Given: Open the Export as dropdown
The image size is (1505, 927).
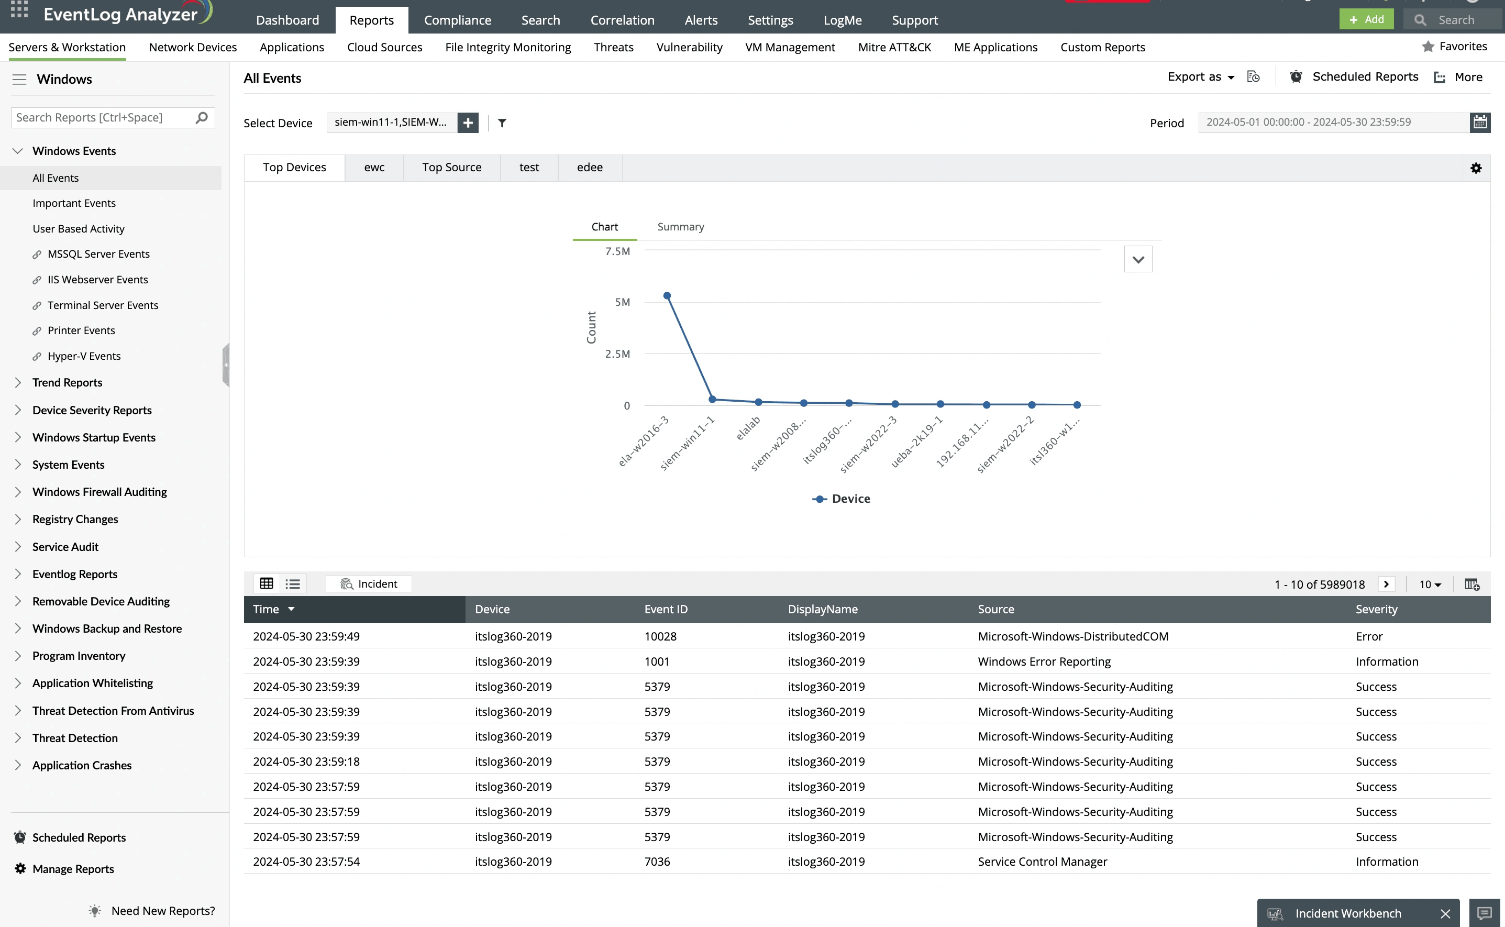Looking at the screenshot, I should coord(1200,78).
